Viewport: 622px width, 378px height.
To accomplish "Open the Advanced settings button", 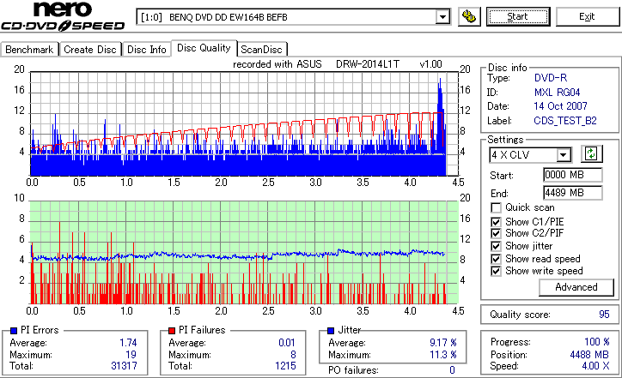I will point(576,287).
